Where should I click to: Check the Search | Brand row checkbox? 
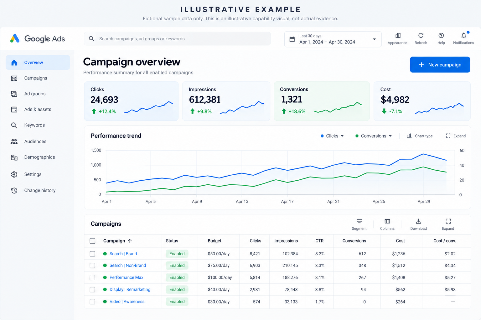(x=92, y=254)
